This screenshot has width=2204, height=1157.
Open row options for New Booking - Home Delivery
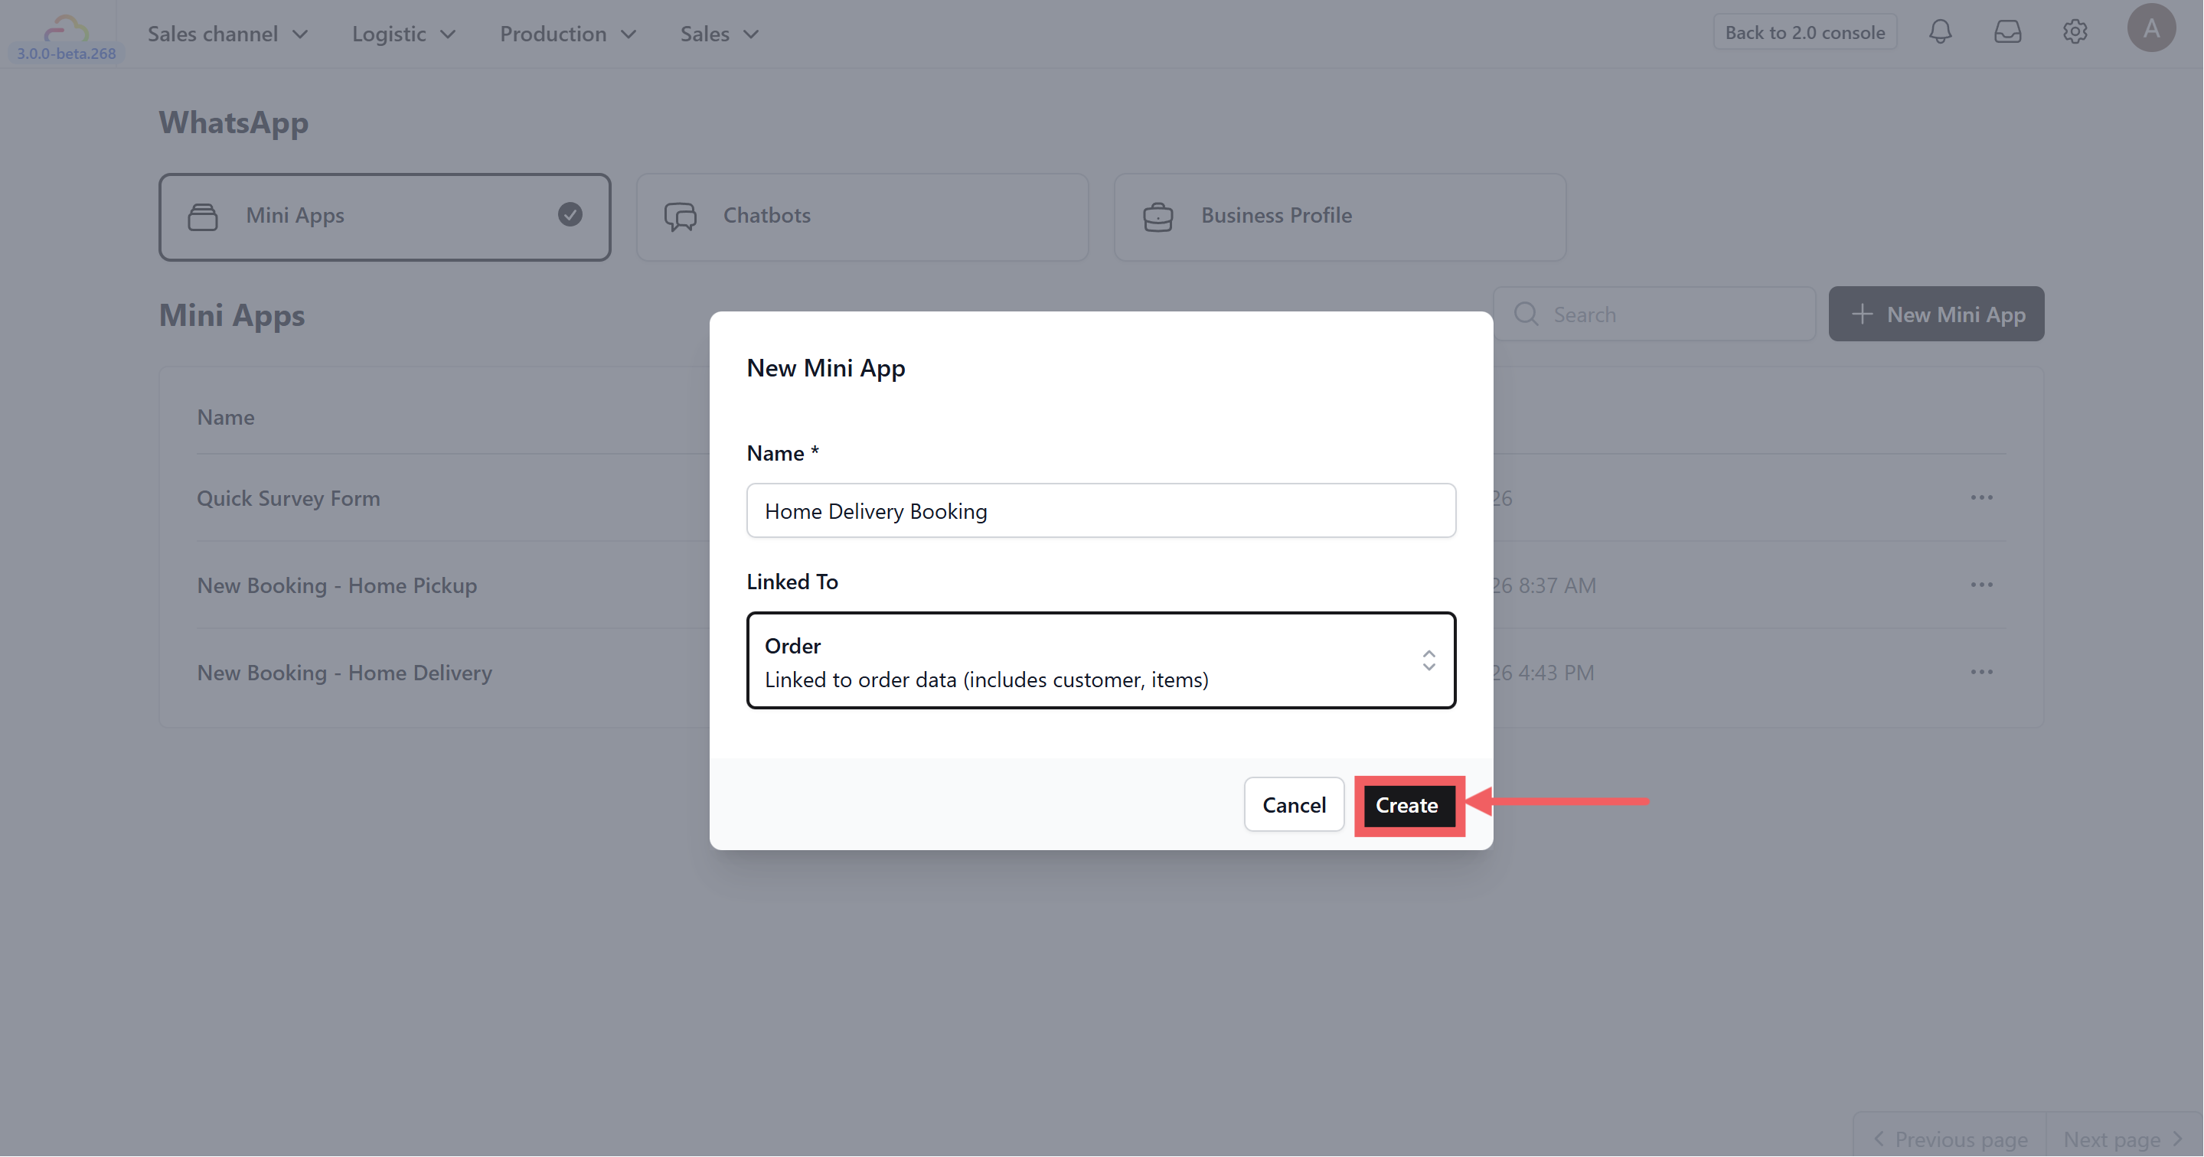(x=1981, y=672)
